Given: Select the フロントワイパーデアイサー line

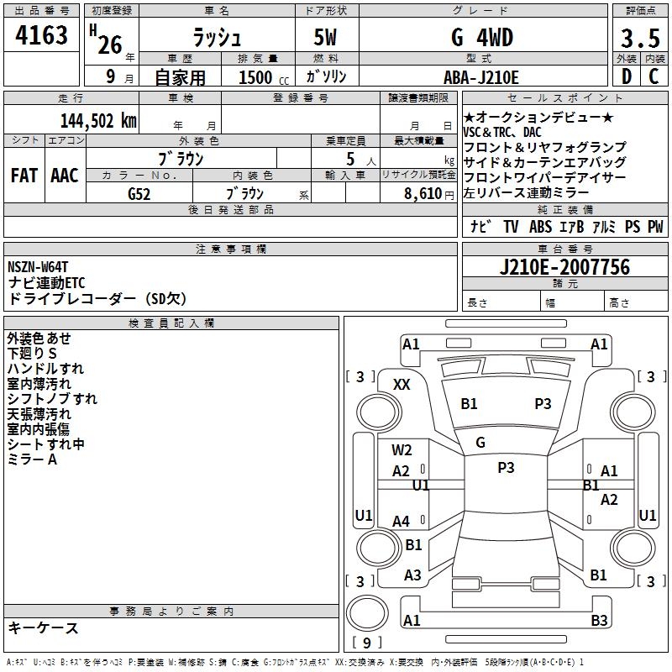Looking at the screenshot, I should tap(544, 177).
